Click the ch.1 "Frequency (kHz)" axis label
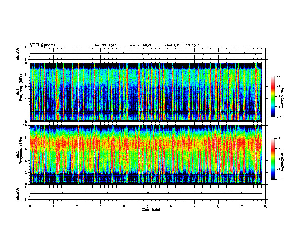 point(21,88)
